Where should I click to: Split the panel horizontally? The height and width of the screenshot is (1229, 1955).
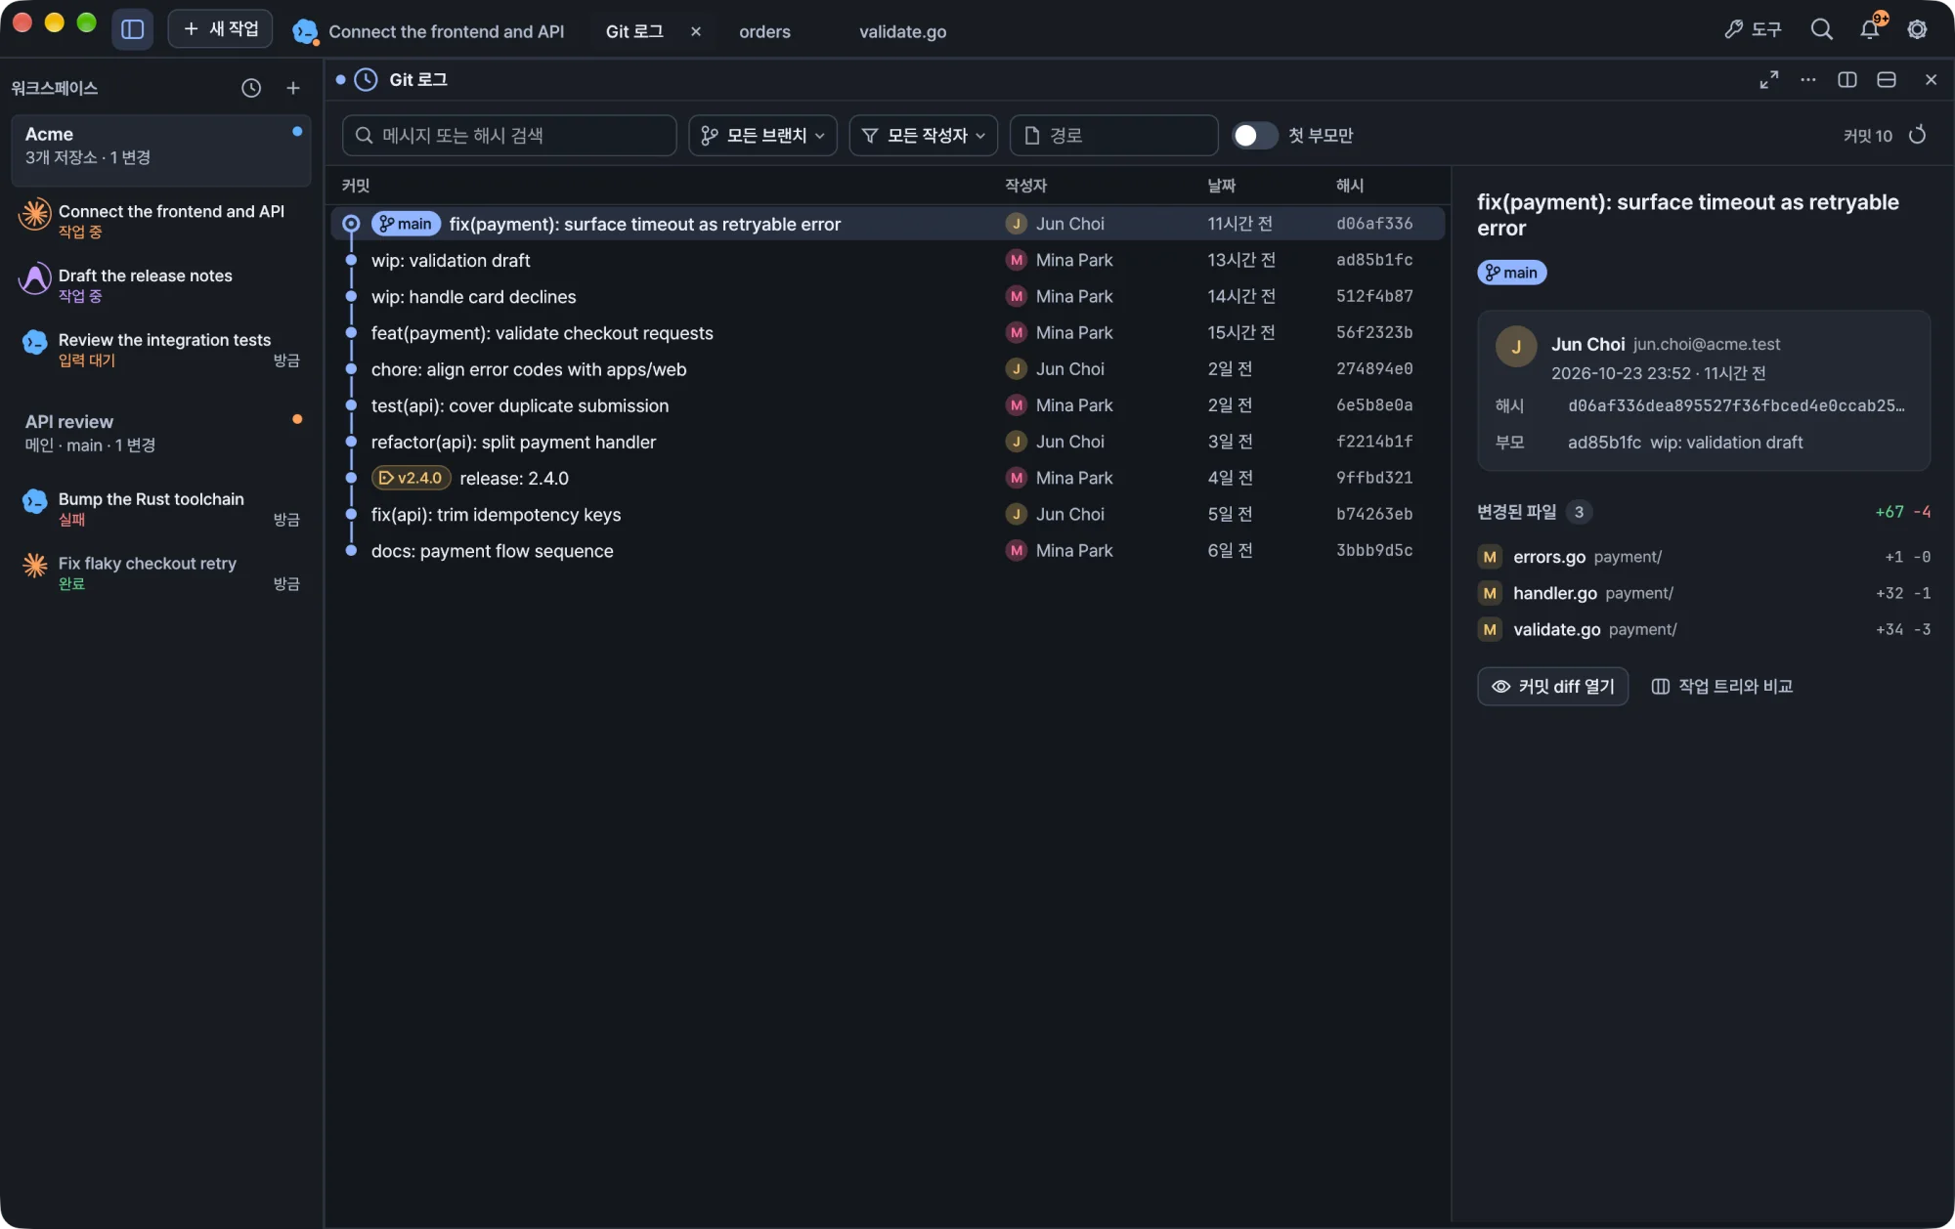coord(1886,80)
